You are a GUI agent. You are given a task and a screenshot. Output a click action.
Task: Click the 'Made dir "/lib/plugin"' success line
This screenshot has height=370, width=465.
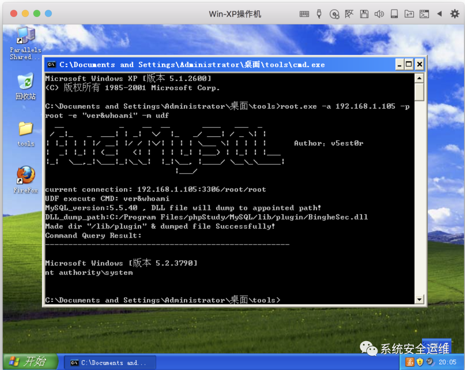click(160, 226)
